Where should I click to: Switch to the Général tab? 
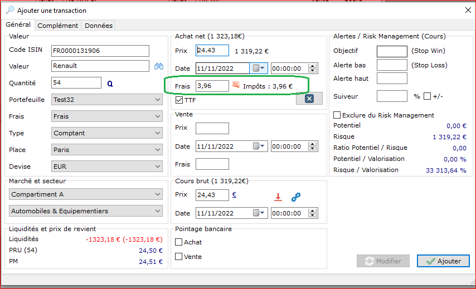[18, 25]
